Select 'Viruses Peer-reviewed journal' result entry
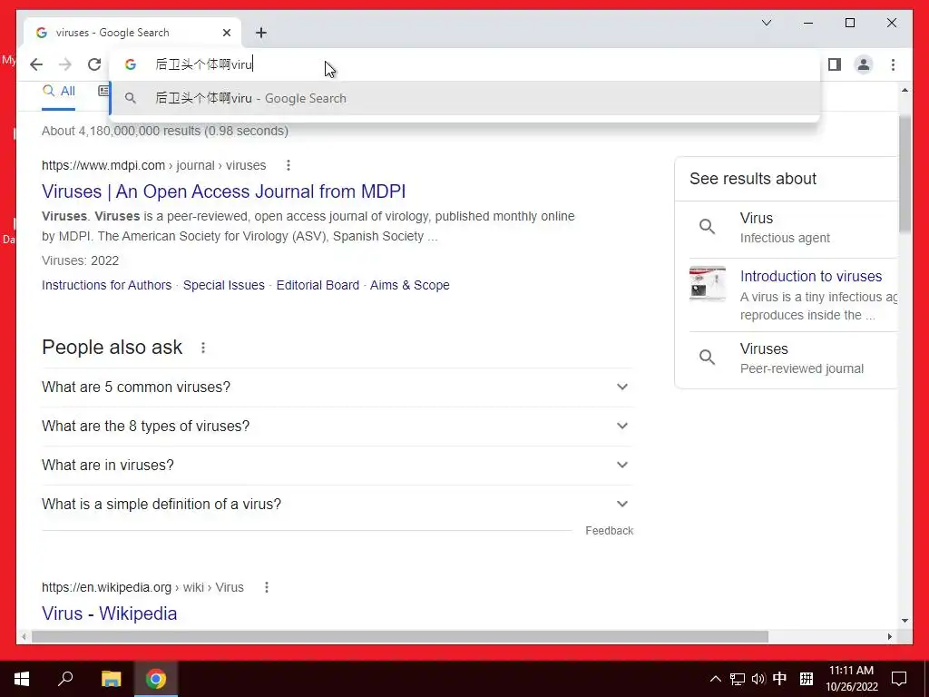This screenshot has height=697, width=929. point(786,358)
